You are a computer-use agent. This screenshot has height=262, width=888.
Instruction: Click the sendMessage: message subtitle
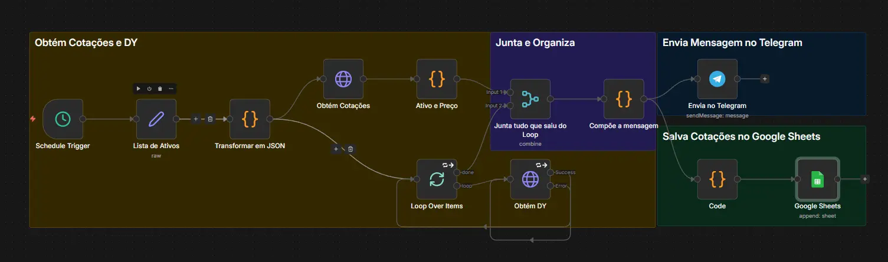(x=717, y=115)
